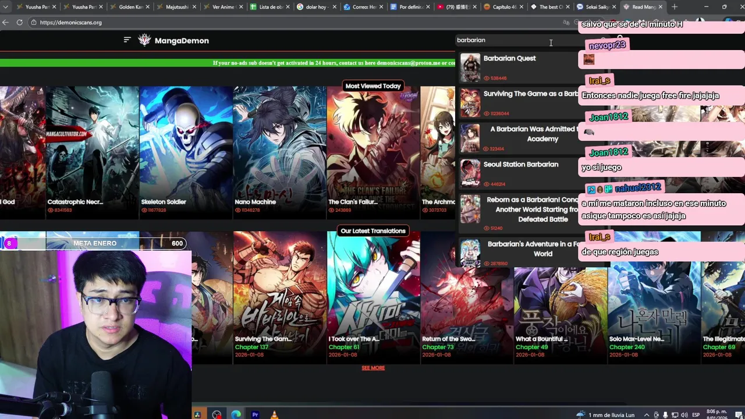Open the Skeleton Soldier manga card

coord(186,152)
